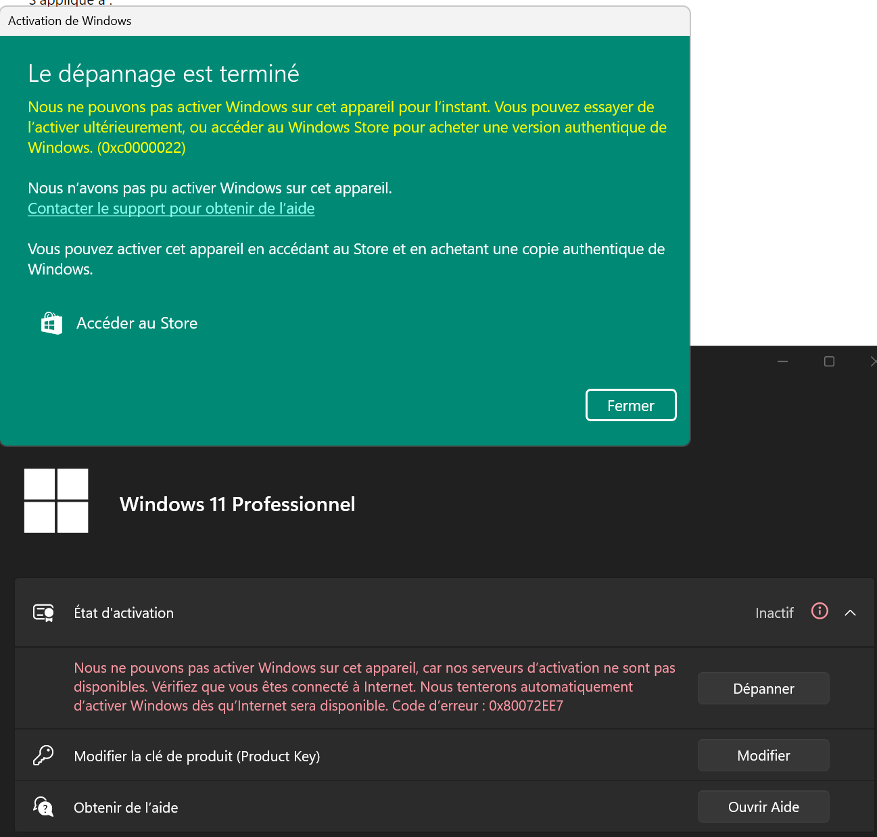This screenshot has width=877, height=837.
Task: Click the État d'activation certificate icon
Action: tap(44, 613)
